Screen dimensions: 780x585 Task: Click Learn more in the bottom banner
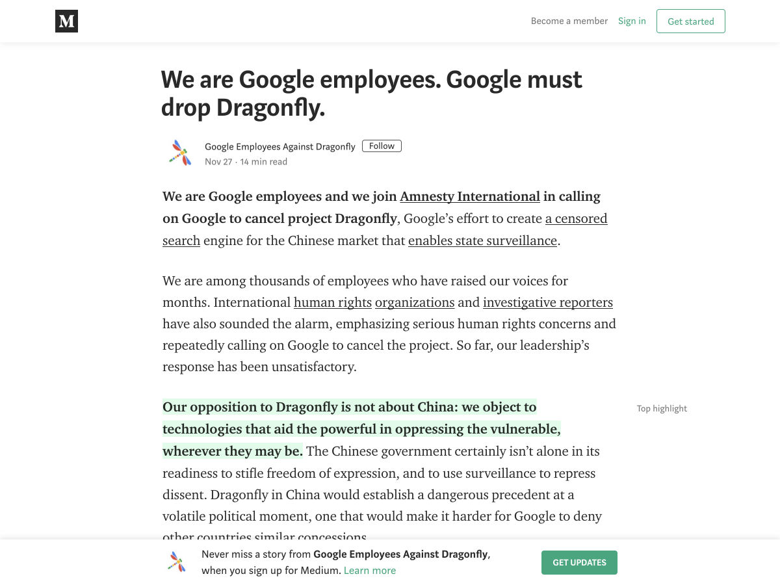click(x=370, y=571)
